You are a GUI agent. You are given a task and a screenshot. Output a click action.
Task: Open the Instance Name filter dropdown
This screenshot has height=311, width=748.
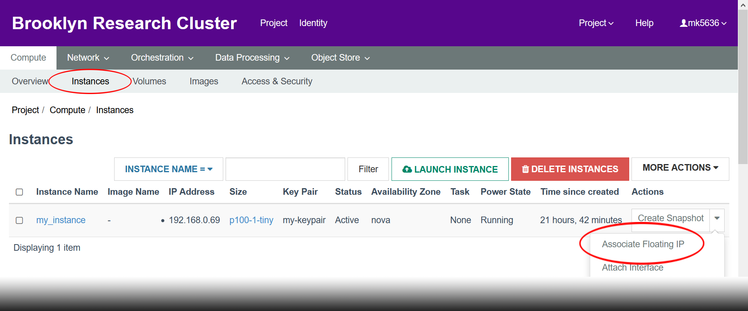[168, 169]
